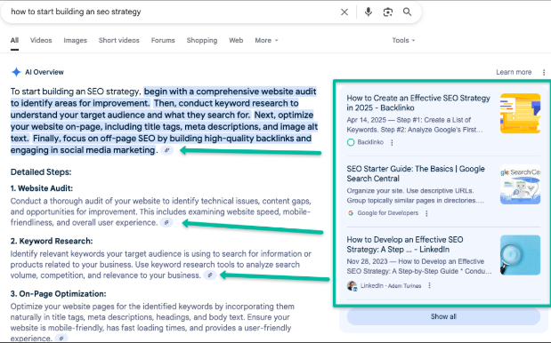Switch to the Forums tab
This screenshot has height=343, width=551.
tap(163, 40)
